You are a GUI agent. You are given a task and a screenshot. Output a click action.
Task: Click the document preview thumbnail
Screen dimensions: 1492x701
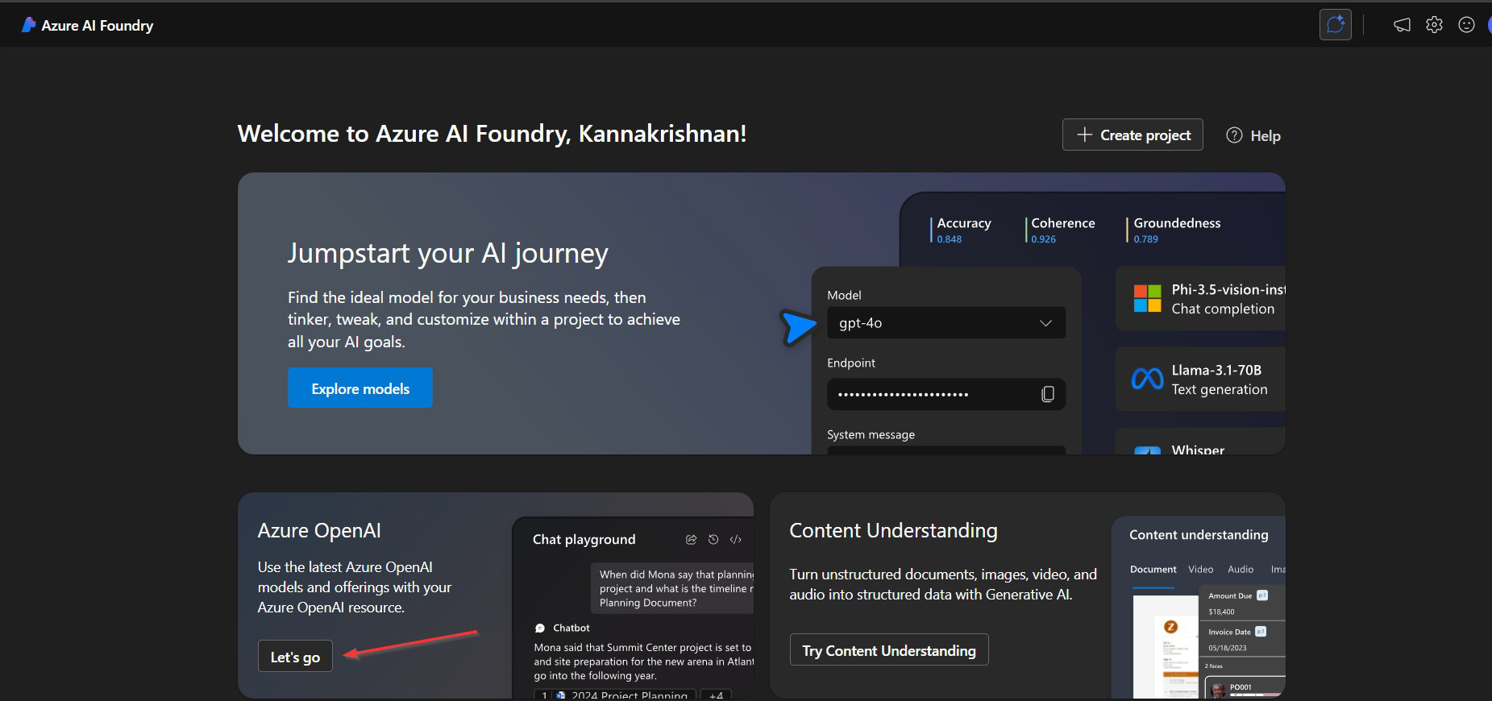point(1166,646)
